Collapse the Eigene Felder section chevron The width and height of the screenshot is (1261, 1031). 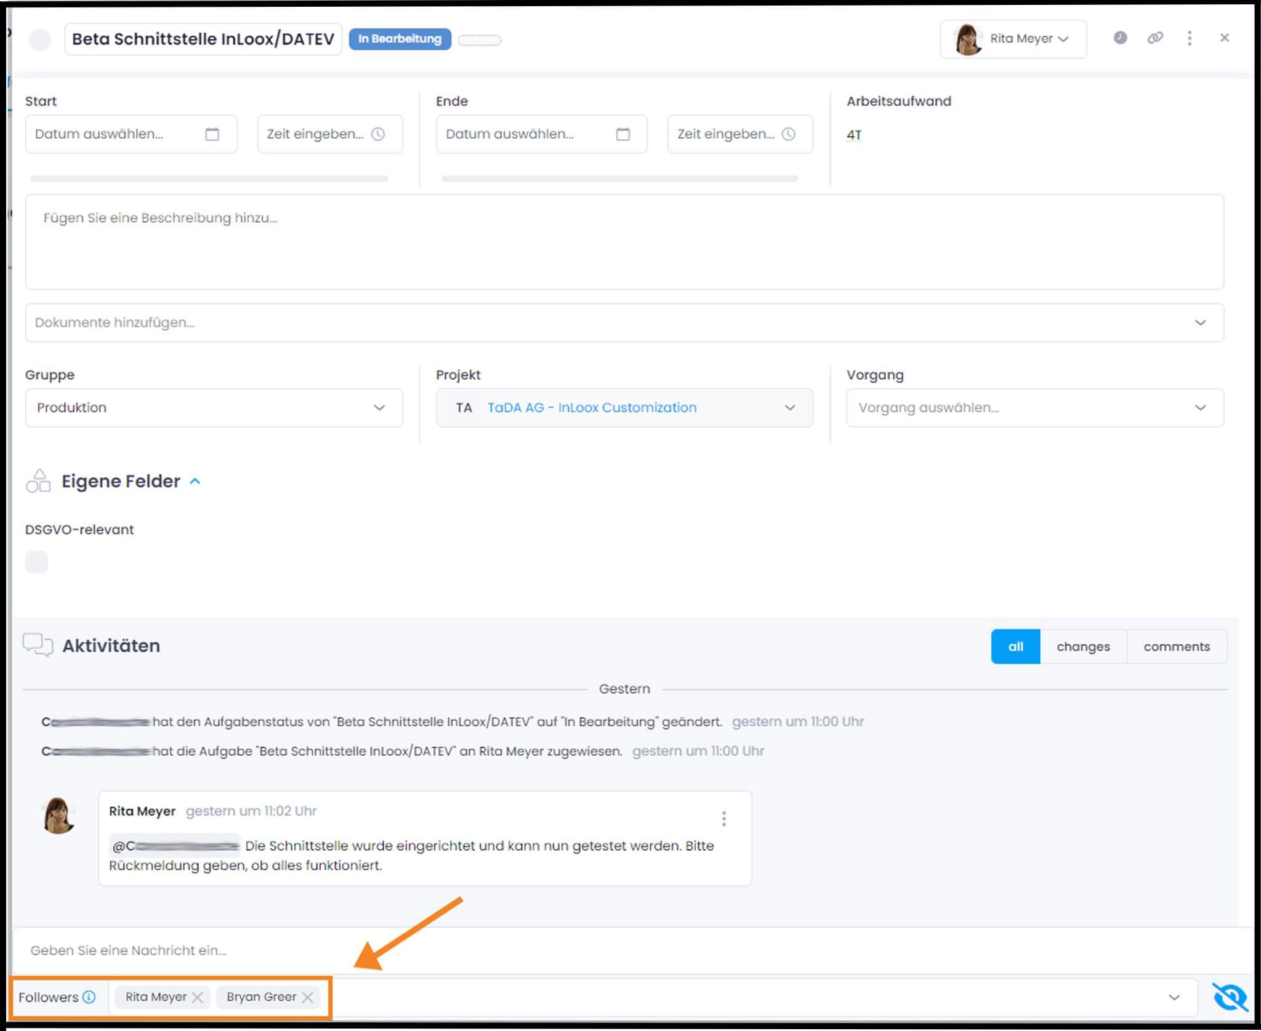tap(195, 481)
